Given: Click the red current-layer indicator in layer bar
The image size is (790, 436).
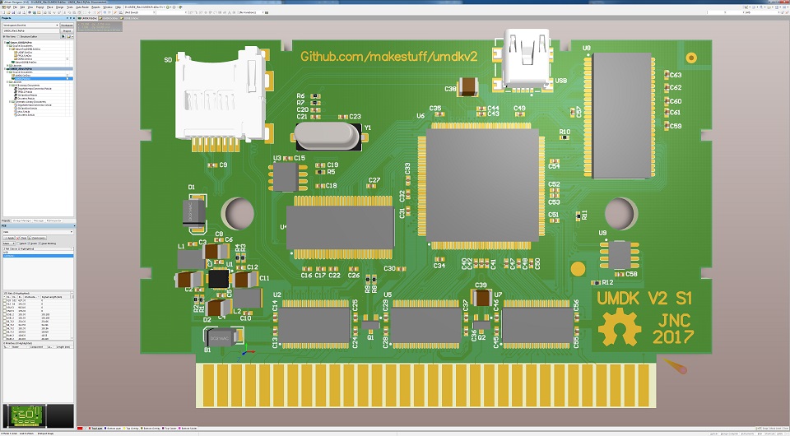Looking at the screenshot, I should pyautogui.click(x=78, y=429).
